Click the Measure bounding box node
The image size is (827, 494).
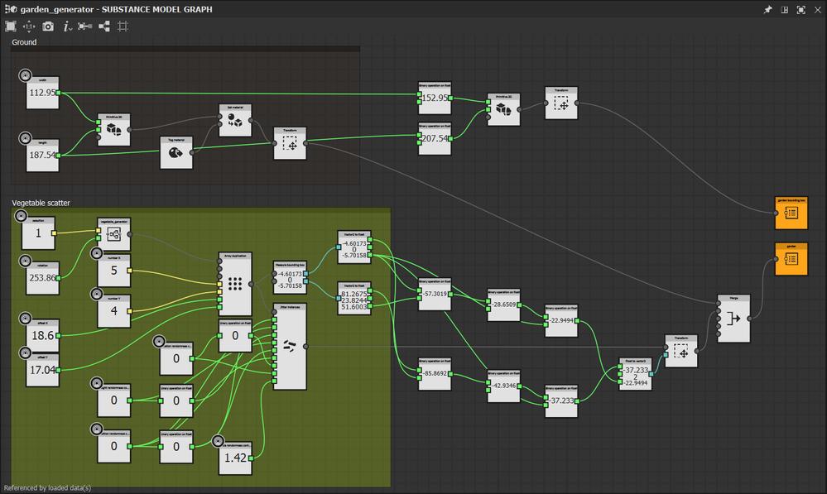(x=289, y=278)
